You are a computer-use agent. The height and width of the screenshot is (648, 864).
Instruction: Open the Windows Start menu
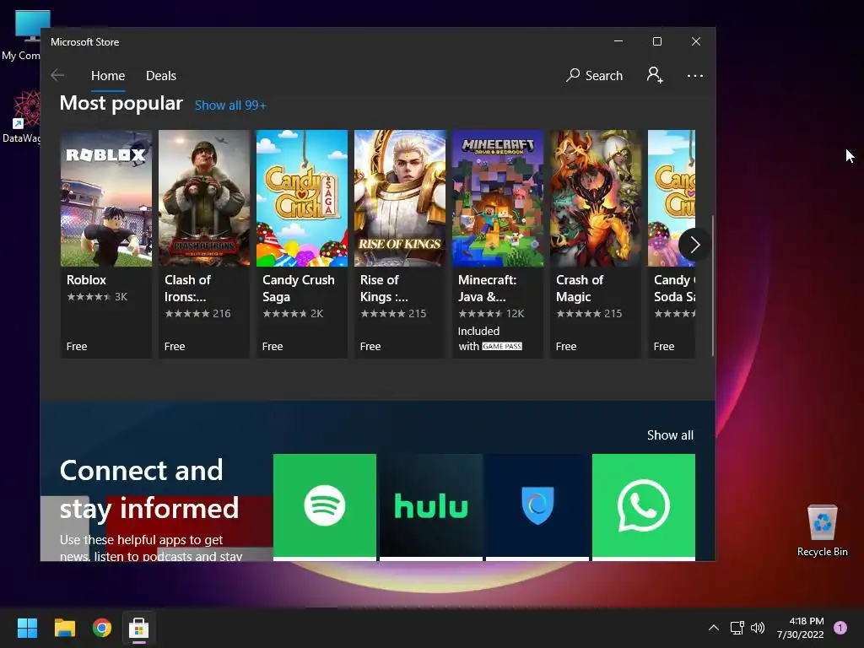point(27,628)
